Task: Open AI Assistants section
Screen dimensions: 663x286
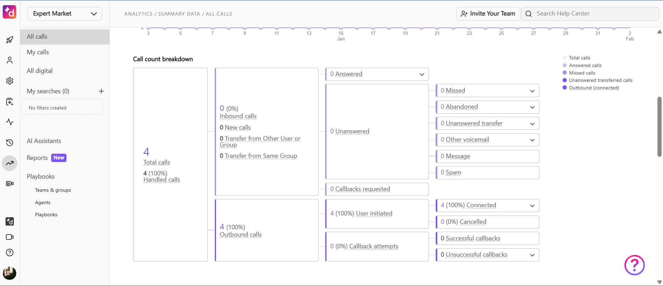Action: click(44, 141)
